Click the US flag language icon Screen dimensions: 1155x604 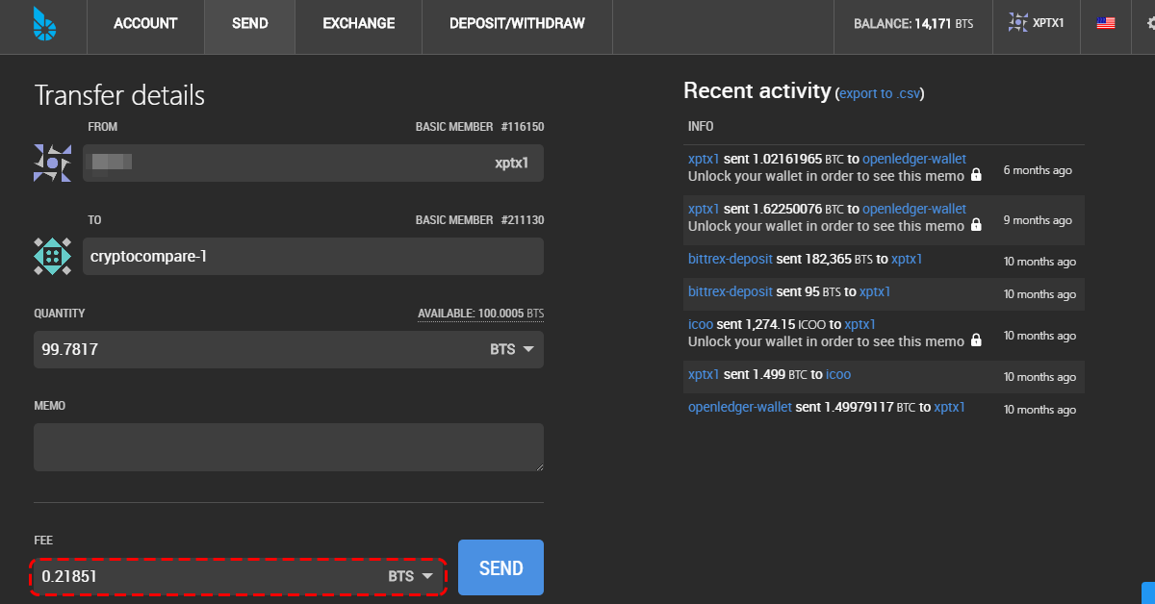pos(1106,22)
